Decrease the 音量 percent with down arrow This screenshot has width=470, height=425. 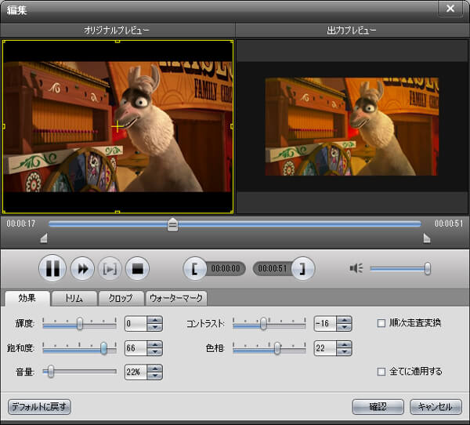pyautogui.click(x=154, y=376)
